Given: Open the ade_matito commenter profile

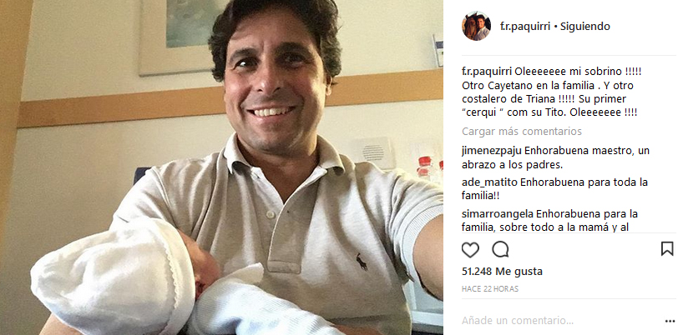Looking at the screenshot, I should click(490, 182).
